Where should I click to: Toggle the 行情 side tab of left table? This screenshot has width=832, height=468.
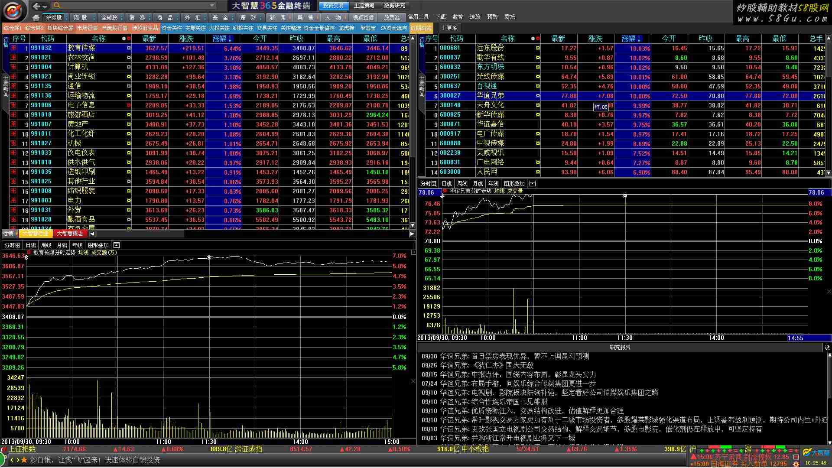pyautogui.click(x=6, y=42)
